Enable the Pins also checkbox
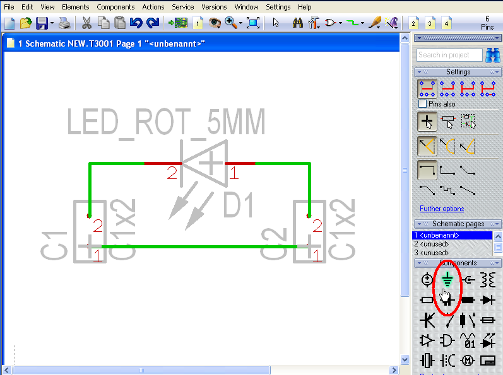Screen dimensions: 503x375 [422, 104]
